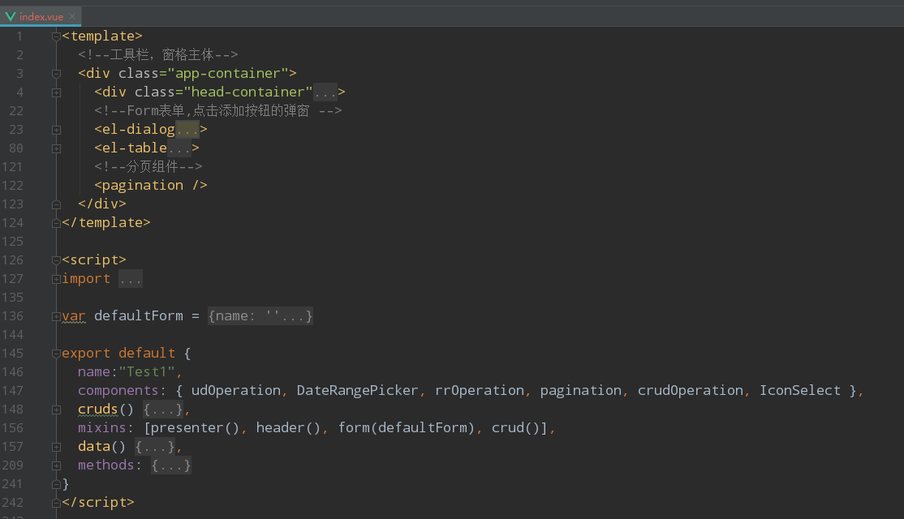Select the index.vue editor tab
Screen dimensions: 904x519
coord(41,17)
